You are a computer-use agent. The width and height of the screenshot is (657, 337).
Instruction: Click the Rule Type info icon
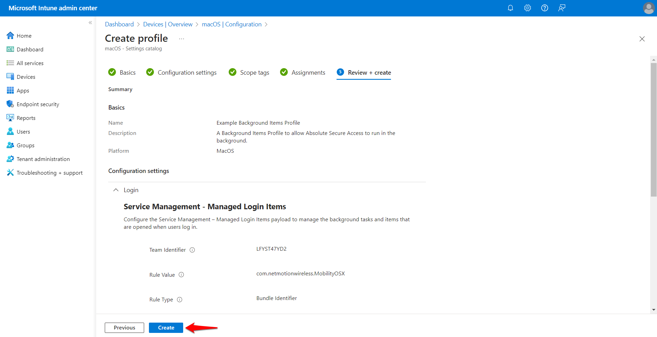coord(180,300)
